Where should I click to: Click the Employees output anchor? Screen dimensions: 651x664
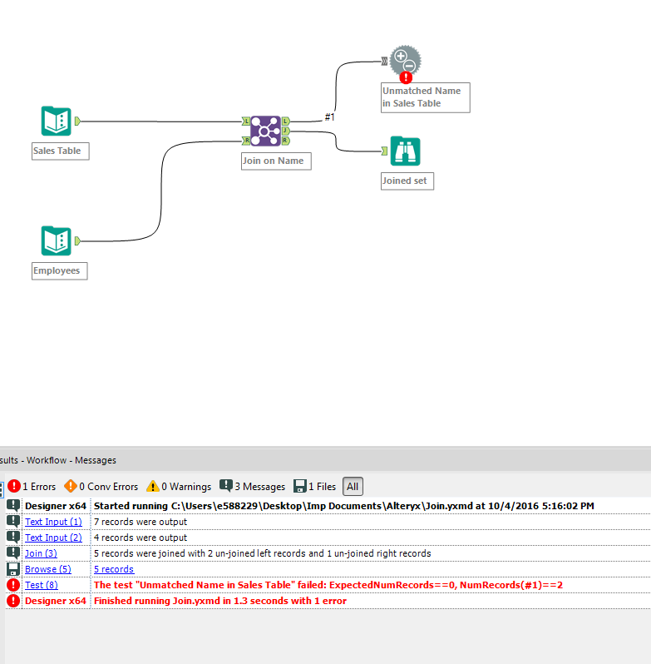77,241
